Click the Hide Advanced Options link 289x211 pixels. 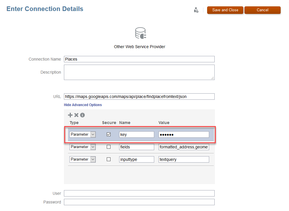[x=83, y=105]
